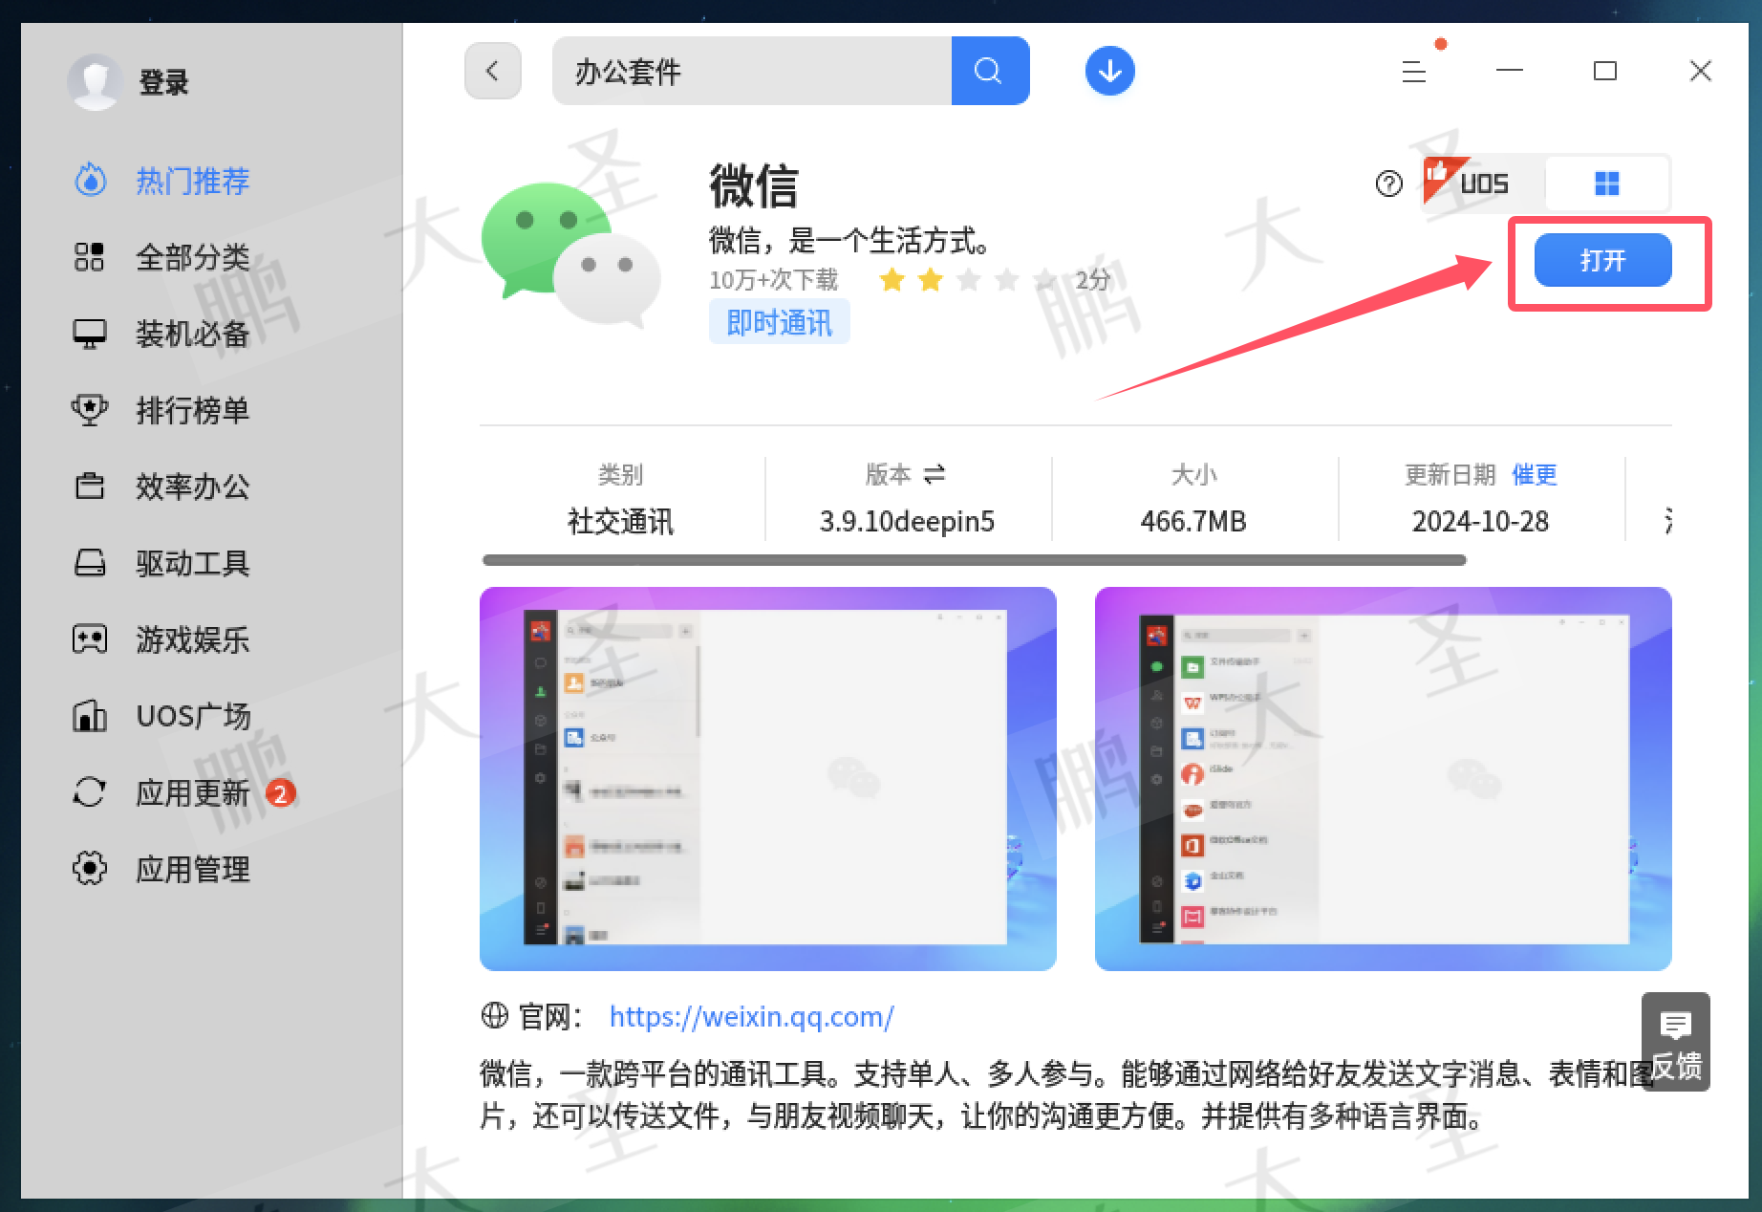Open the weixin.qq.com official link
Screen dimensions: 1762x1212
(x=751, y=1016)
